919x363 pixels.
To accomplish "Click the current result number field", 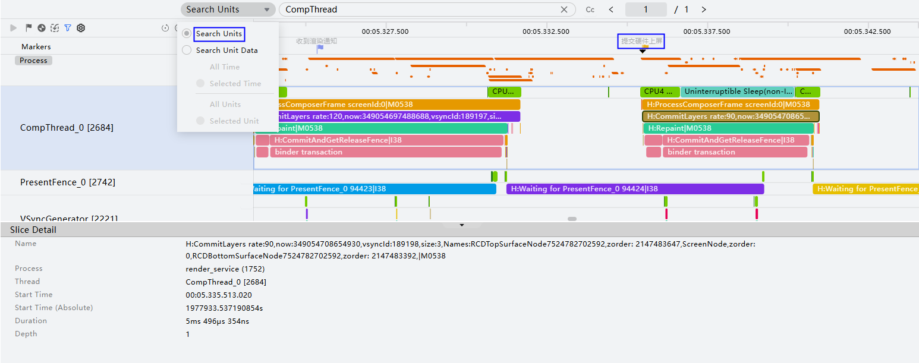I will pyautogui.click(x=646, y=10).
